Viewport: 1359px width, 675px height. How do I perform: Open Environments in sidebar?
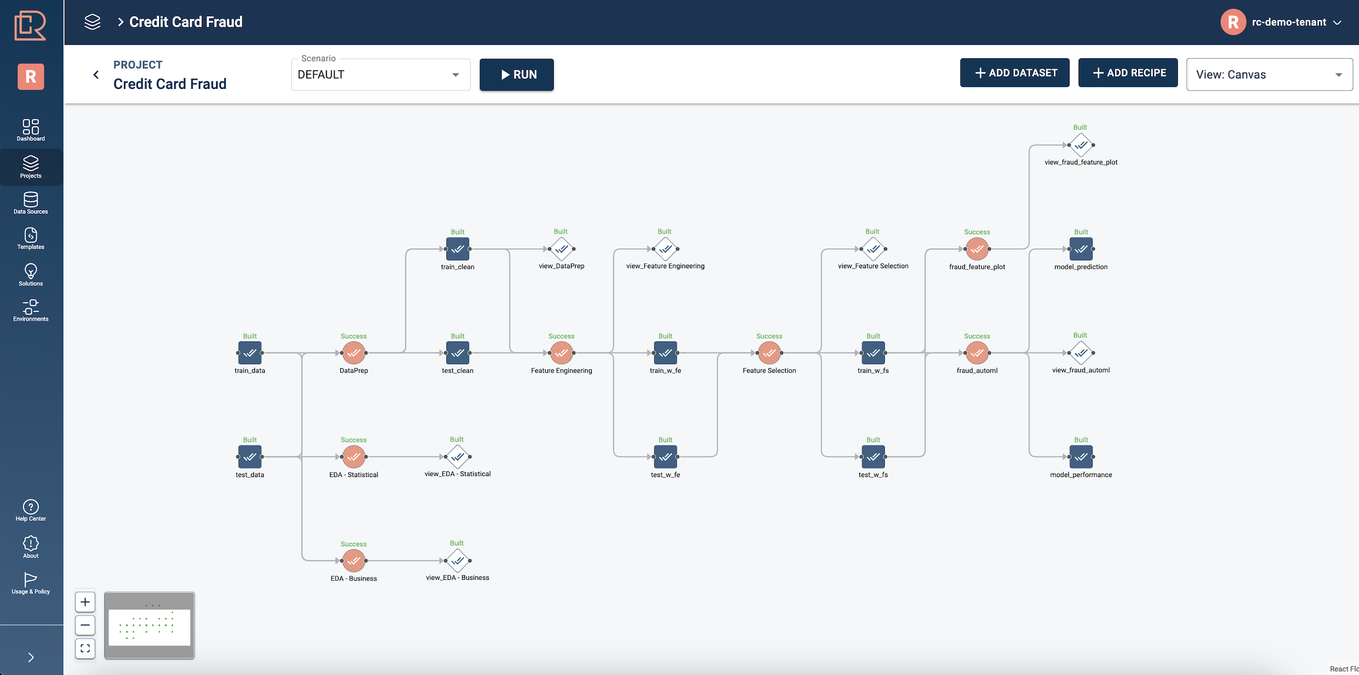[x=31, y=310]
